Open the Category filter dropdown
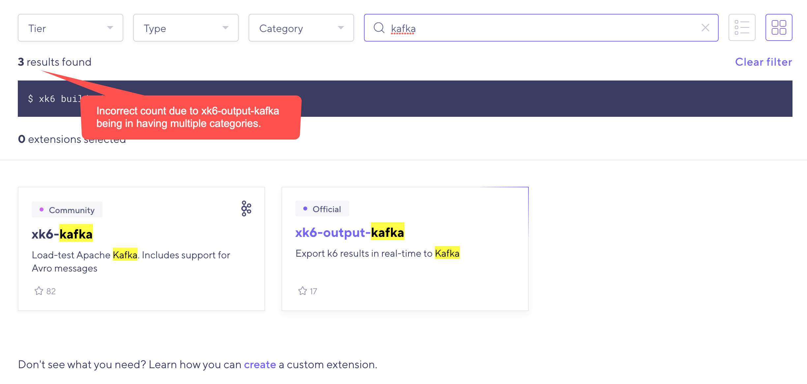The height and width of the screenshot is (384, 807). coord(301,28)
